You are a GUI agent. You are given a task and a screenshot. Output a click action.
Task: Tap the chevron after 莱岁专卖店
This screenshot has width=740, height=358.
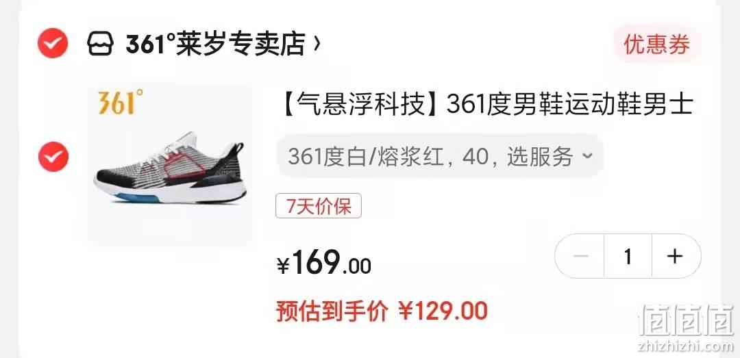pyautogui.click(x=317, y=44)
